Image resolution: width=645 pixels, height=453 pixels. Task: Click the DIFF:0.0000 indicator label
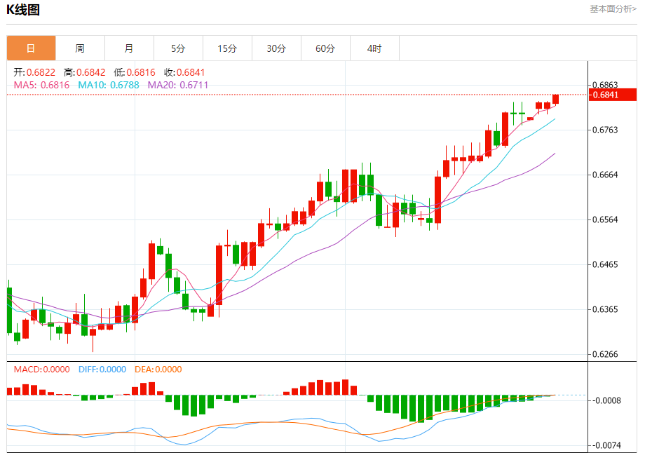point(102,370)
